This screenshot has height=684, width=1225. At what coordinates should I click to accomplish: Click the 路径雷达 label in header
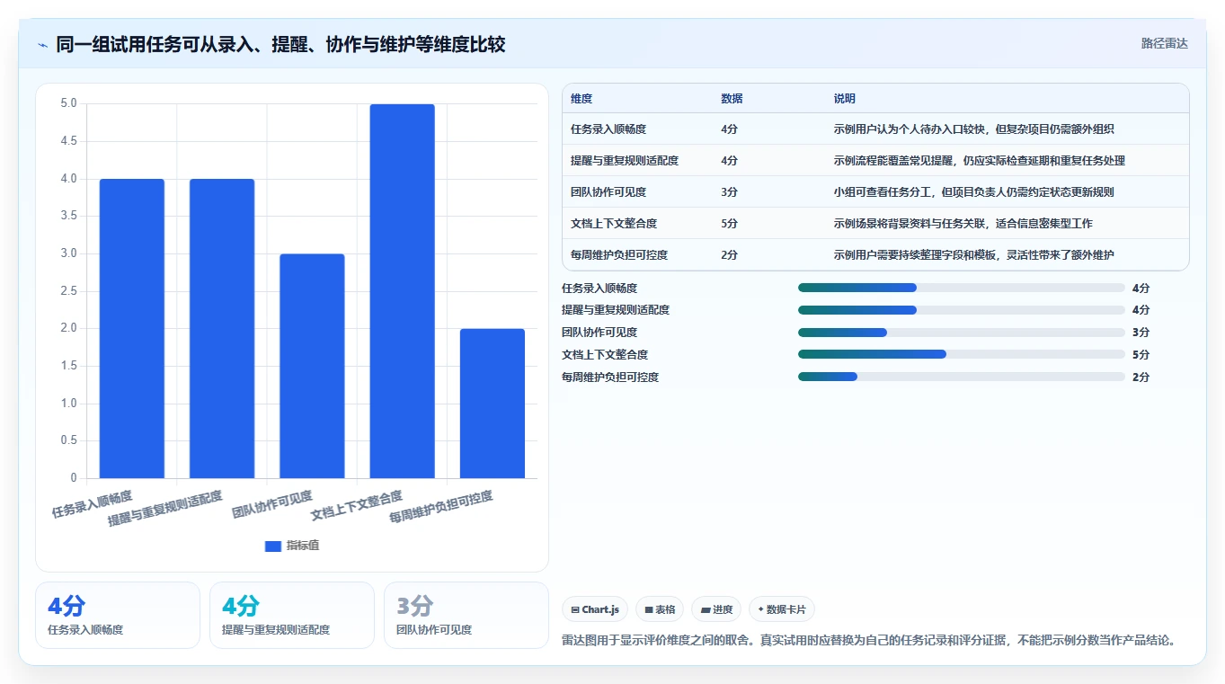pos(1164,43)
